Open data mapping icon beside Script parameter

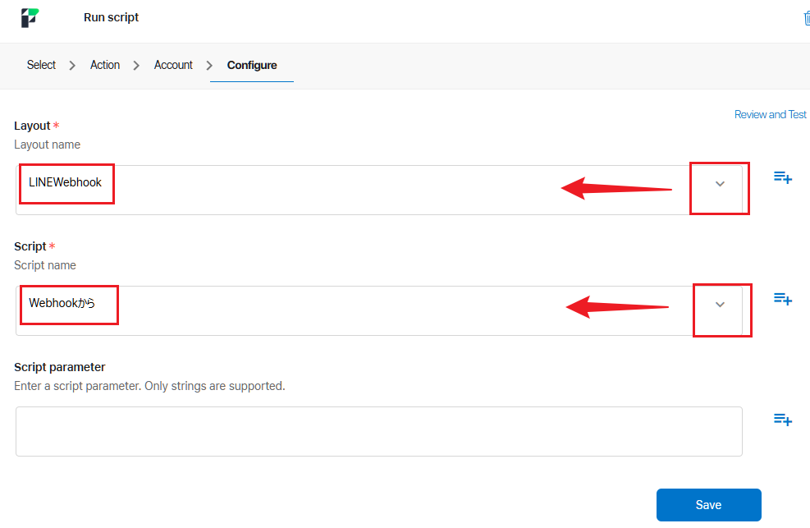point(782,420)
